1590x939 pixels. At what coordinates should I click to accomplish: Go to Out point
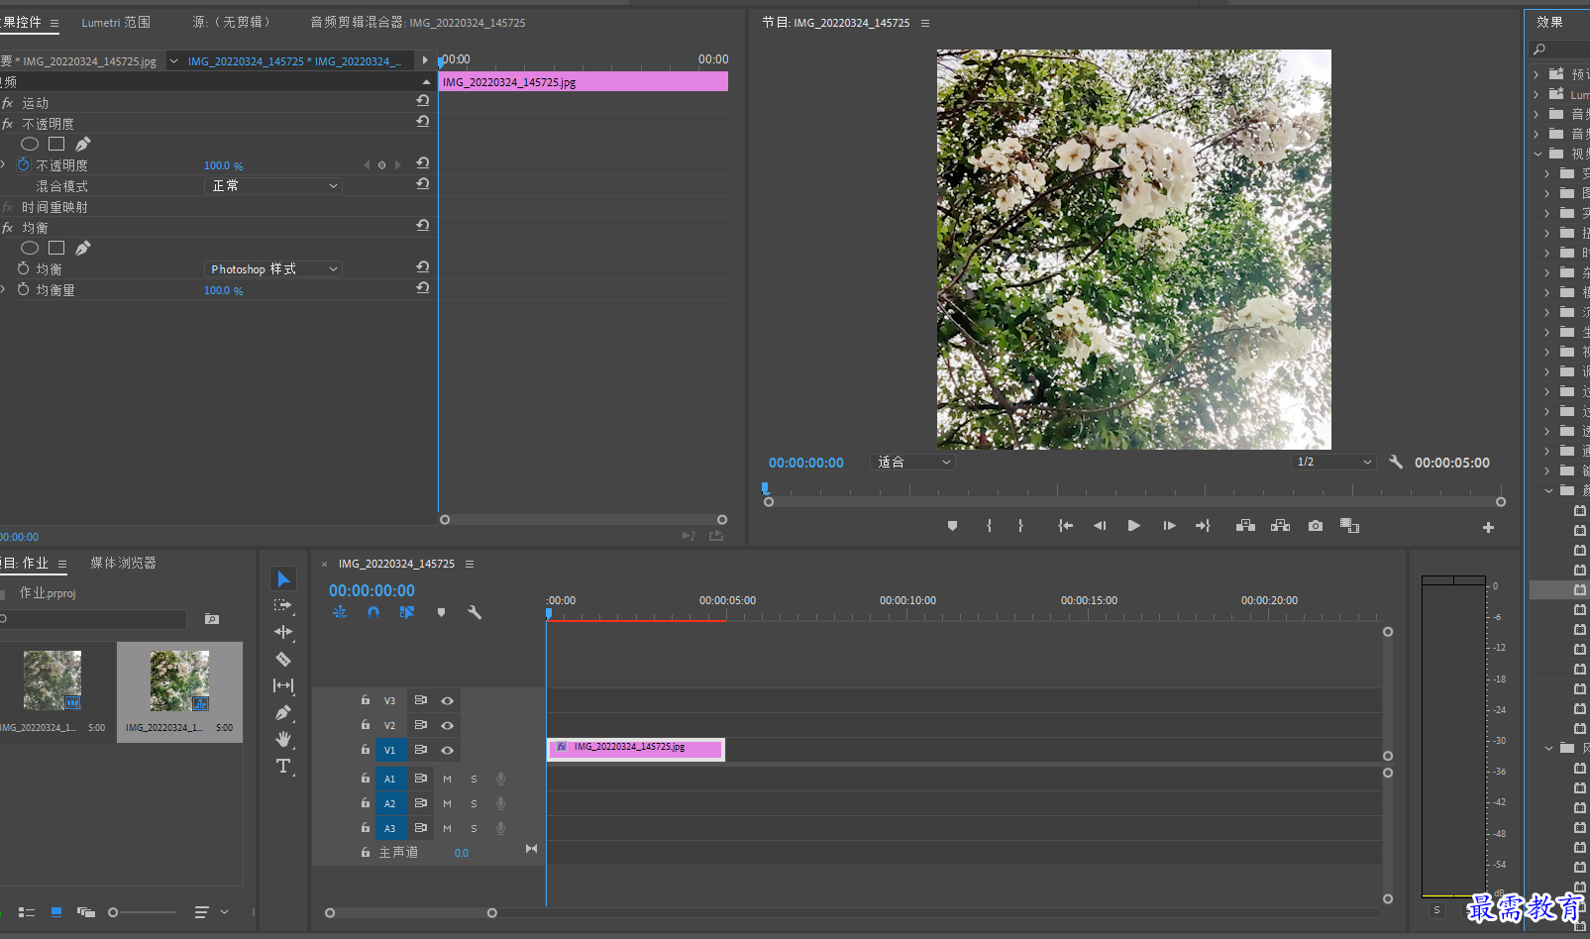[x=1203, y=526]
